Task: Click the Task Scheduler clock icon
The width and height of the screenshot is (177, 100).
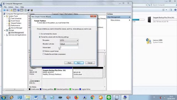Action: (x=9, y=19)
